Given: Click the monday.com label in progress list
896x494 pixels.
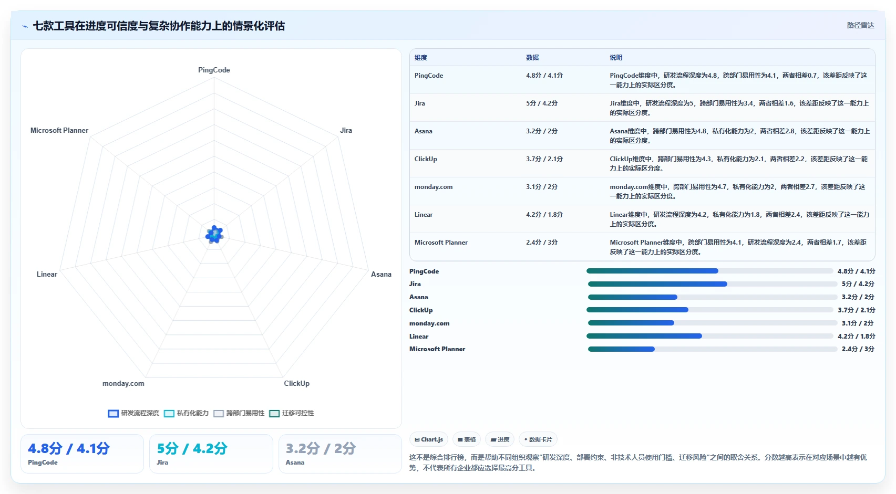Looking at the screenshot, I should 429,323.
